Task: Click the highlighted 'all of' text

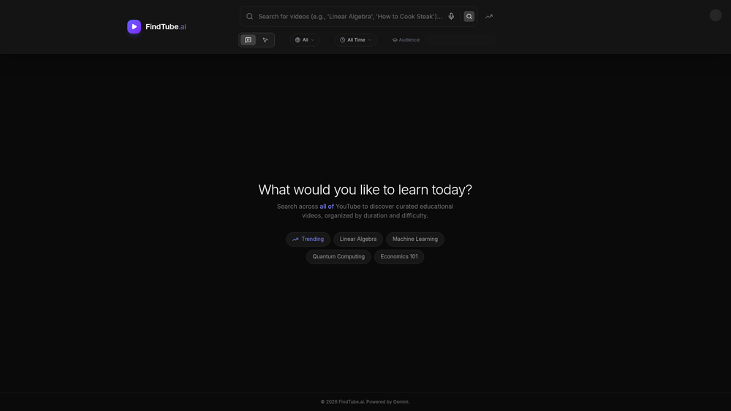Action: [326, 206]
